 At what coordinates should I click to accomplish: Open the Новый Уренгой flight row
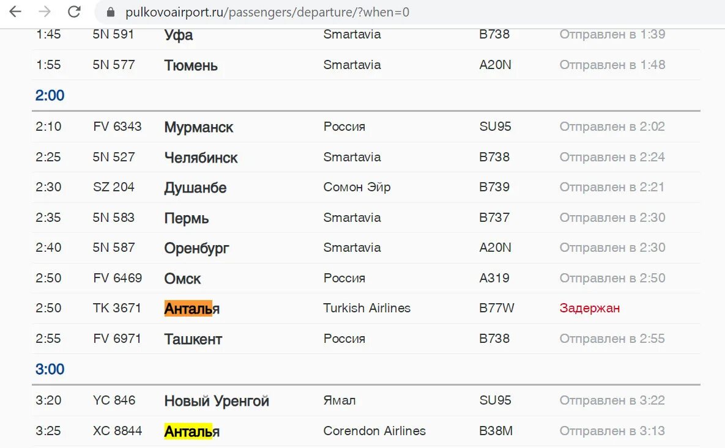pyautogui.click(x=366, y=400)
